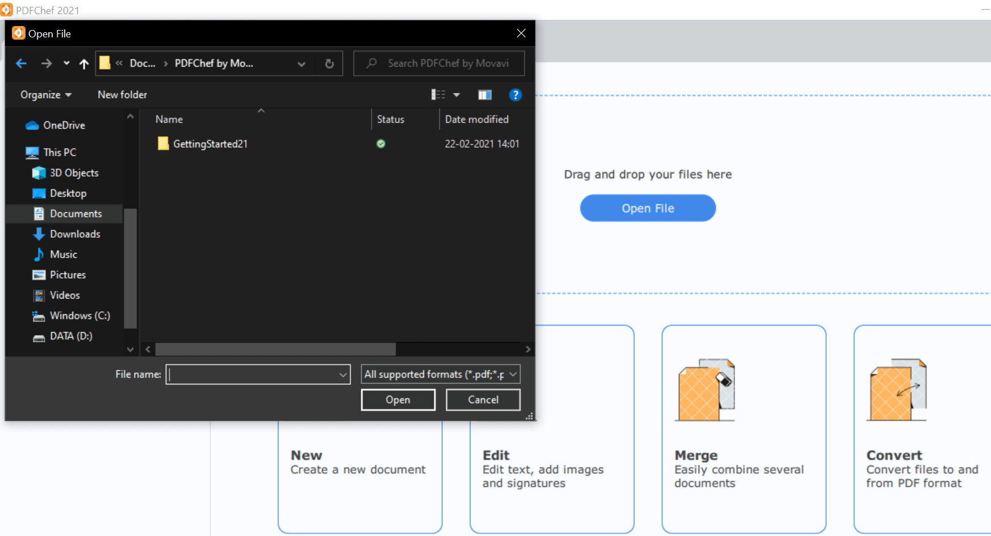Toggle the details view layout icon
This screenshot has height=536, width=991.
tap(438, 95)
